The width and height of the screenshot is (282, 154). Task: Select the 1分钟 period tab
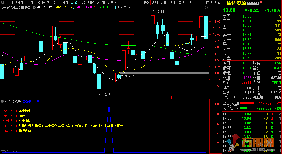(x=19, y=2)
